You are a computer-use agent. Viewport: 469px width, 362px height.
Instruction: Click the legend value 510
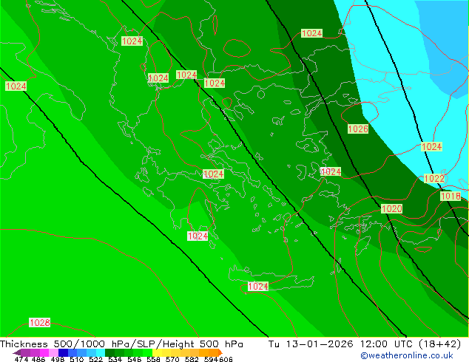77,359
